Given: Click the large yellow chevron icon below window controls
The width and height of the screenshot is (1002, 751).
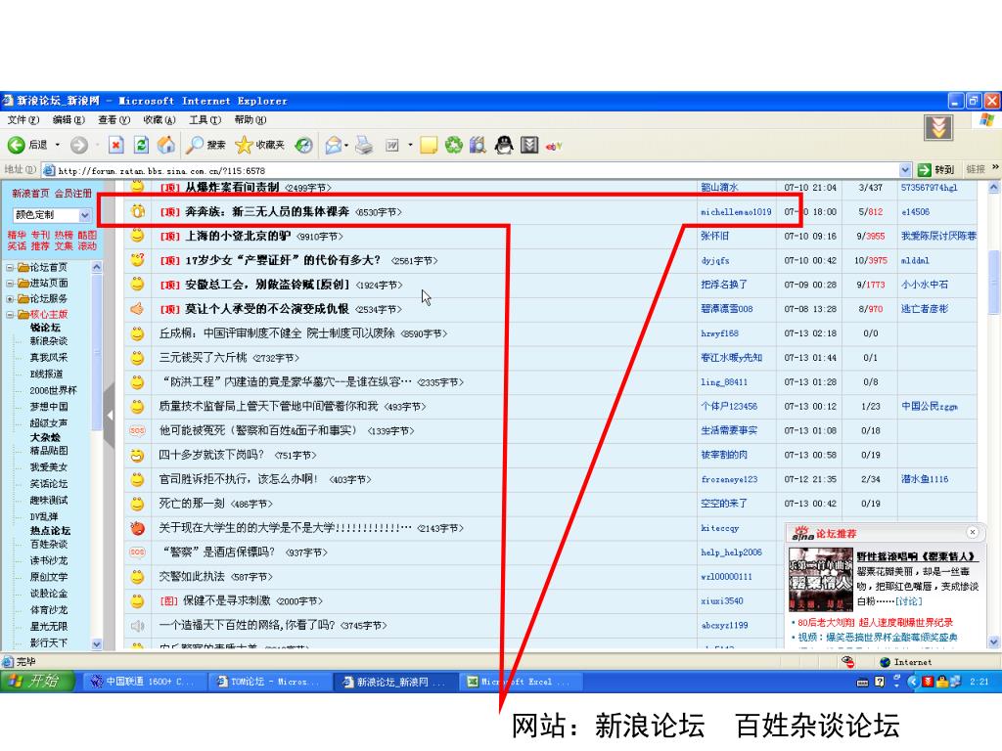Looking at the screenshot, I should [x=938, y=128].
